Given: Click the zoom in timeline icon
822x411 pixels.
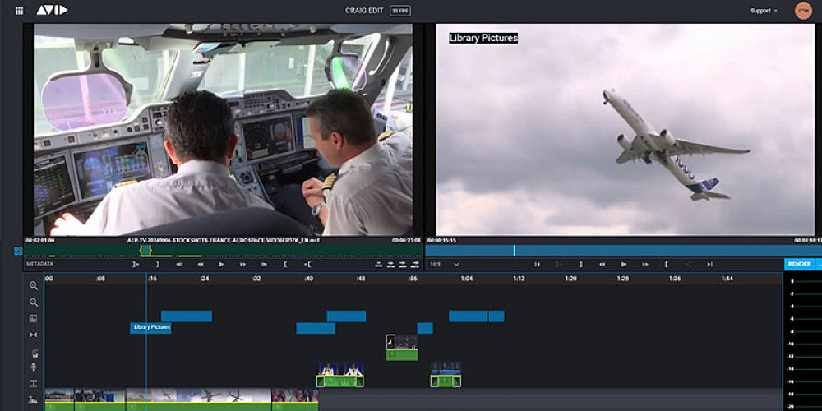Looking at the screenshot, I should (34, 285).
